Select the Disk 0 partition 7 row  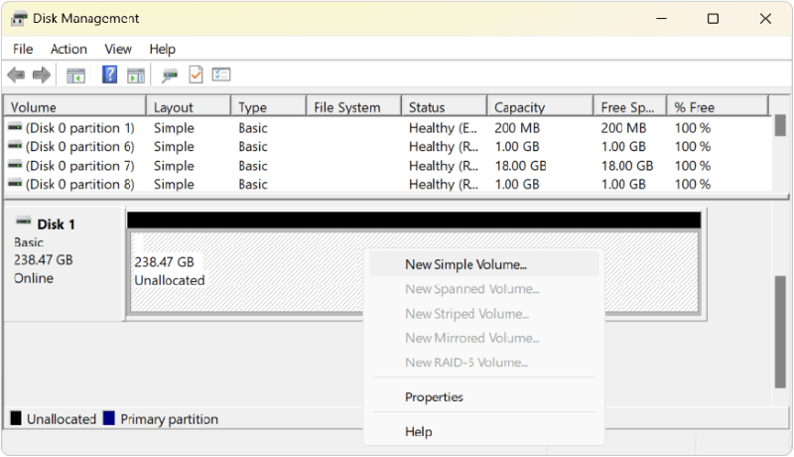(x=79, y=166)
